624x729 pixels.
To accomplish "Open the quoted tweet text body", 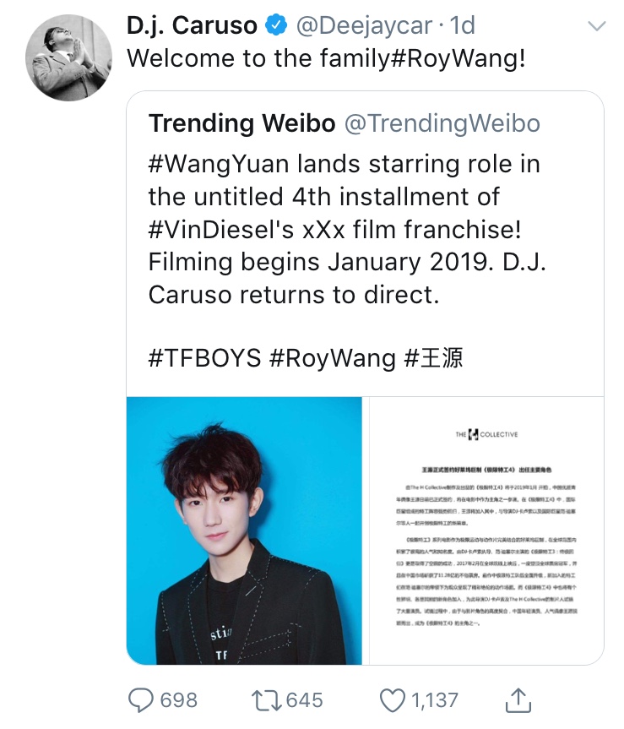I will (x=347, y=229).
